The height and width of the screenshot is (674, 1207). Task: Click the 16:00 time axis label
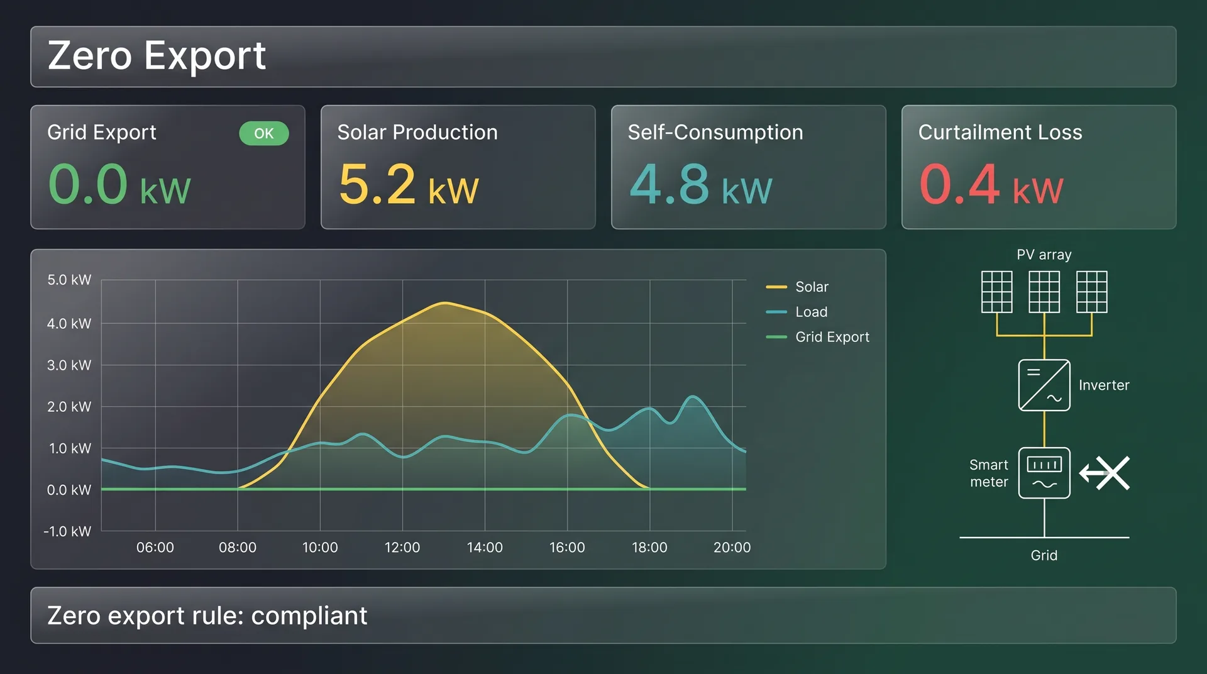(567, 548)
